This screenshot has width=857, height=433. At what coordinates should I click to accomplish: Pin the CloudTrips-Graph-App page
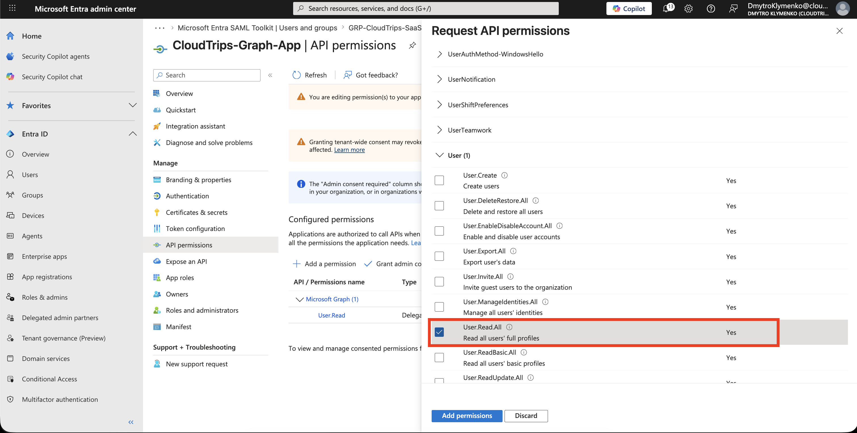click(x=412, y=45)
